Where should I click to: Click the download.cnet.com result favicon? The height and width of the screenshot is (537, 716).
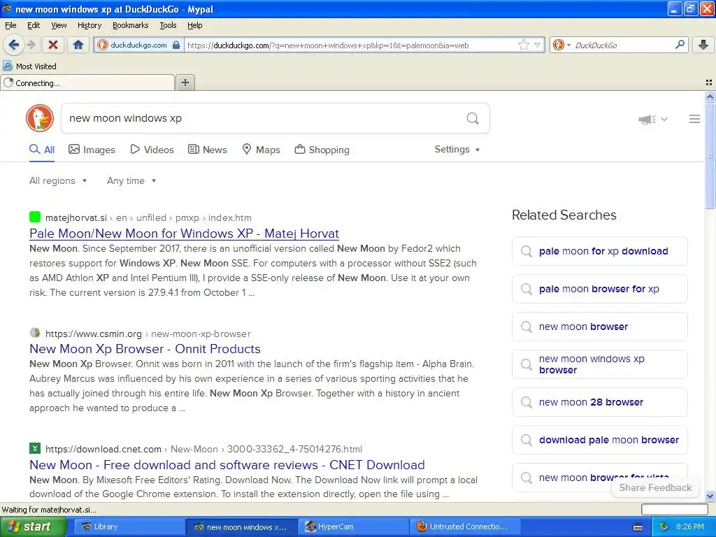coord(35,448)
